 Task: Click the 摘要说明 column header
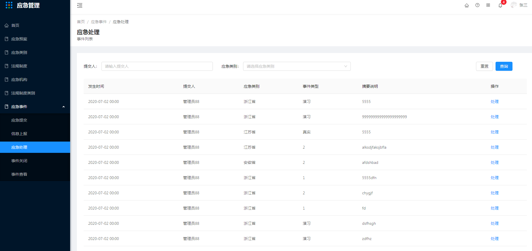tap(370, 86)
